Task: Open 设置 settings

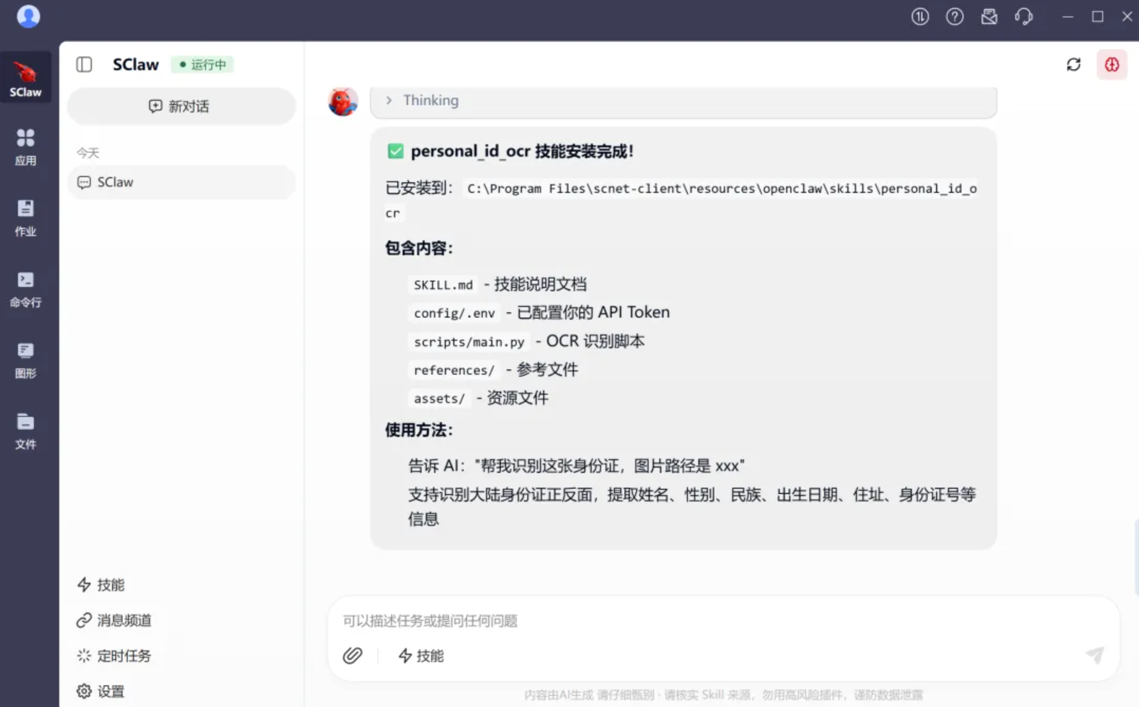Action: pos(101,691)
